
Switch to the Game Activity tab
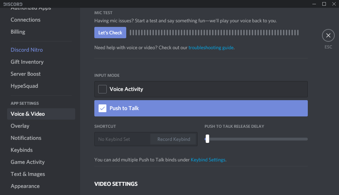point(28,162)
